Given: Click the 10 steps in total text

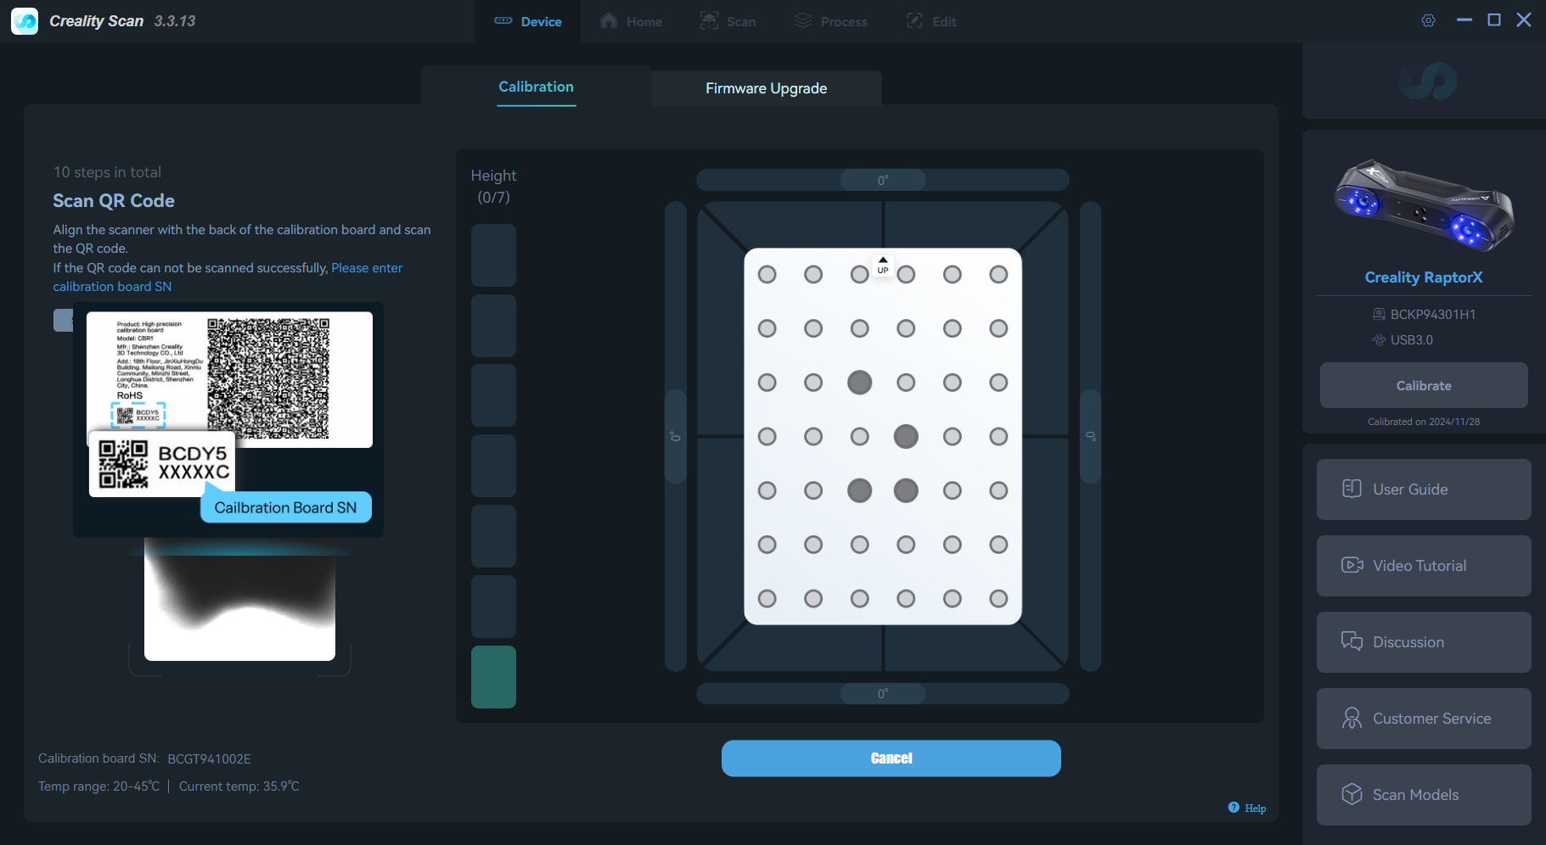Looking at the screenshot, I should click(x=107, y=172).
